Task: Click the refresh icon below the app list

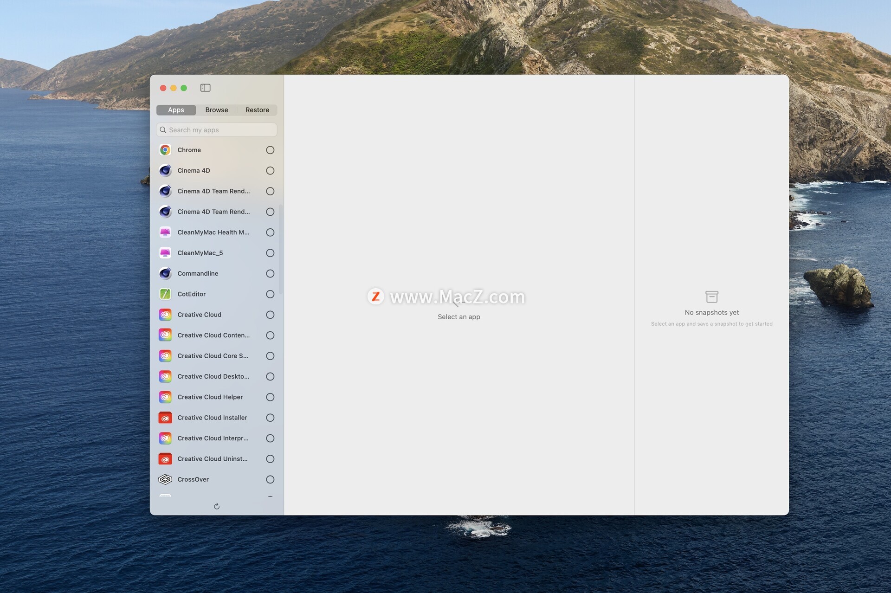Action: 217,506
